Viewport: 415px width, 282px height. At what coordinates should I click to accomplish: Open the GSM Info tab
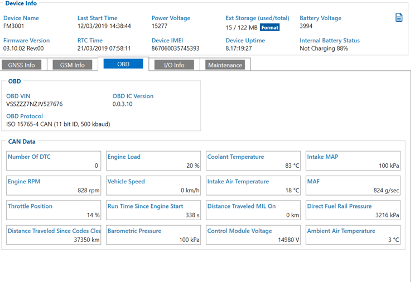[x=73, y=65]
